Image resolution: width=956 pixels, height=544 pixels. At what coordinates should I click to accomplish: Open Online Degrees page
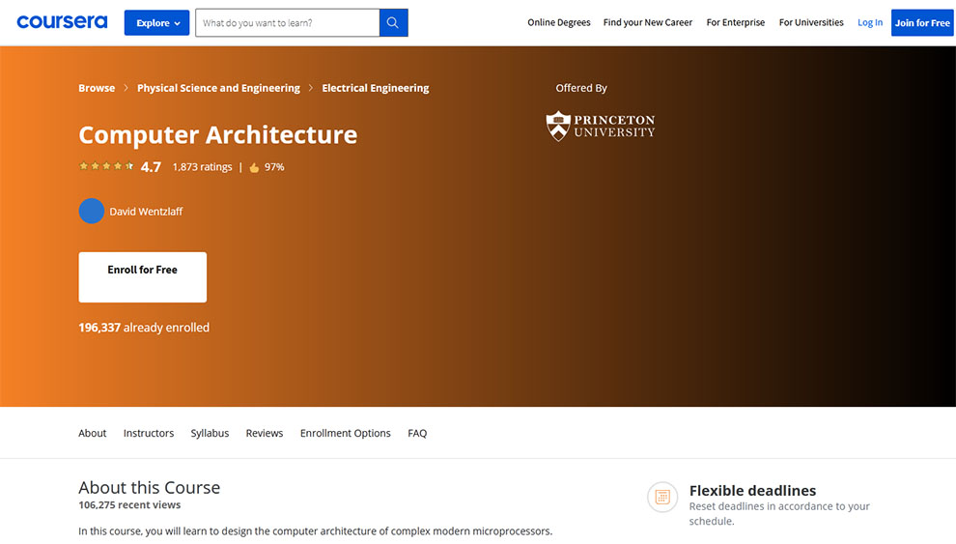tap(558, 22)
